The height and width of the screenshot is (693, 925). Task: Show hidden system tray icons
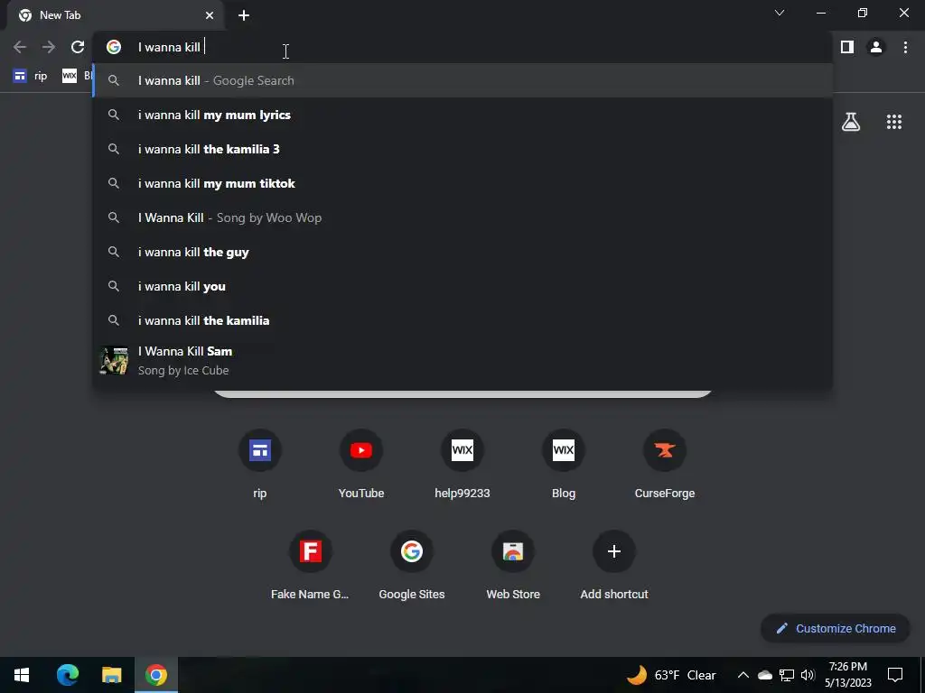tap(743, 675)
